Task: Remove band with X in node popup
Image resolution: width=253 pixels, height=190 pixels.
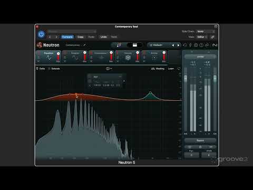Action: (90, 85)
